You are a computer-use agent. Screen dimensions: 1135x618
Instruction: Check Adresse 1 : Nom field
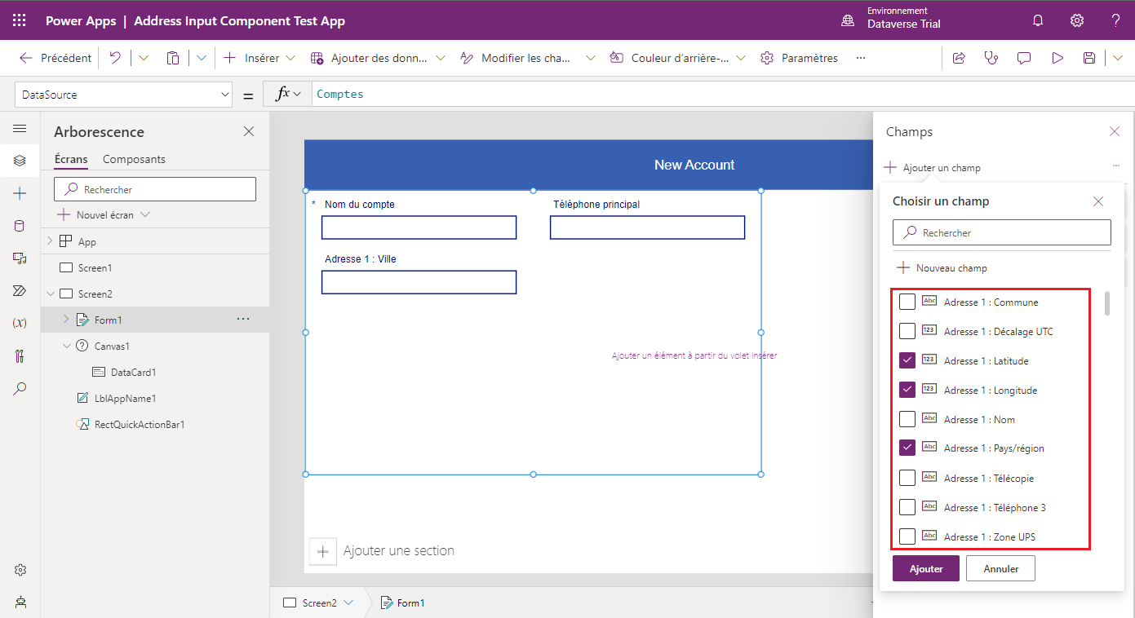pos(907,420)
